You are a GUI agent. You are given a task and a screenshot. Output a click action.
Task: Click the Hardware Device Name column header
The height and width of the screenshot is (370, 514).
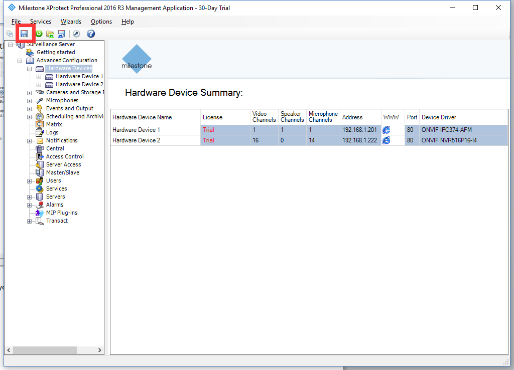pos(156,117)
